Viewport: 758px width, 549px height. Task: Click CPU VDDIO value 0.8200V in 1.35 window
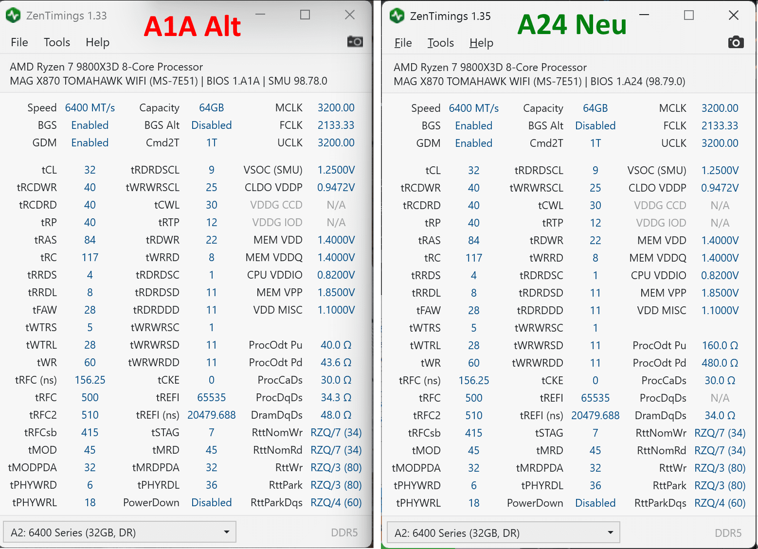(x=720, y=275)
